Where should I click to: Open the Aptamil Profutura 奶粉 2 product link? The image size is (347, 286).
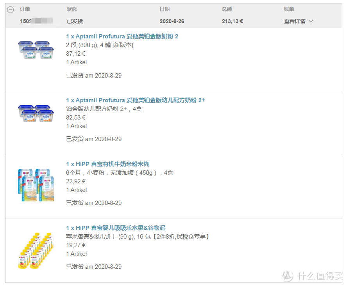(122, 36)
